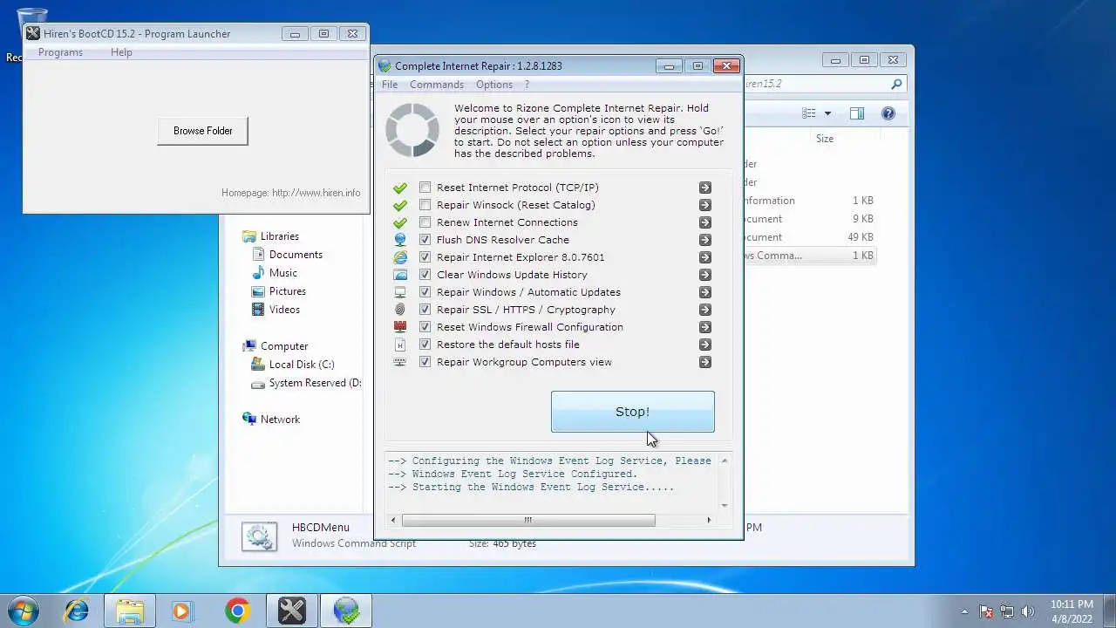Screen dimensions: 1116x628
Task: Uncheck Repair Windows / Automatic Updates
Action: pos(425,292)
